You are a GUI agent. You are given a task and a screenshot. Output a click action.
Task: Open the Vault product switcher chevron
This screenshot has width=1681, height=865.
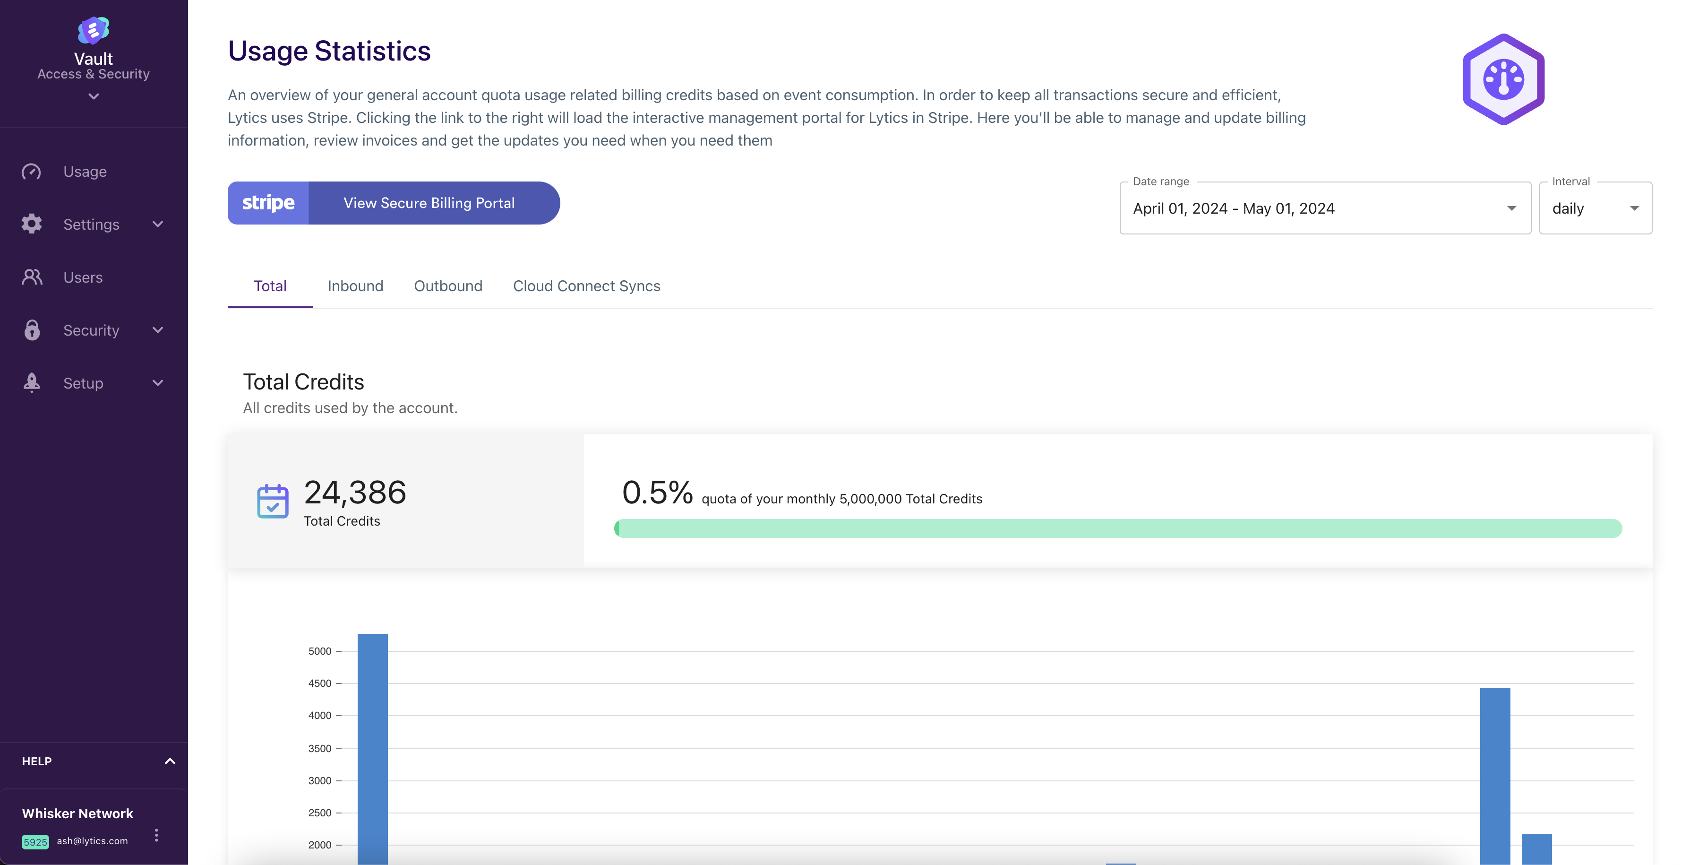point(94,96)
